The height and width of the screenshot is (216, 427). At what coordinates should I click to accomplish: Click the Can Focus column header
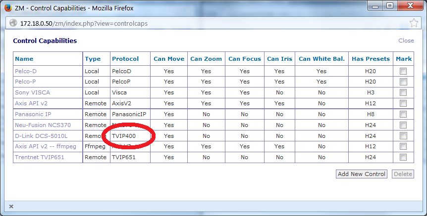click(245, 59)
